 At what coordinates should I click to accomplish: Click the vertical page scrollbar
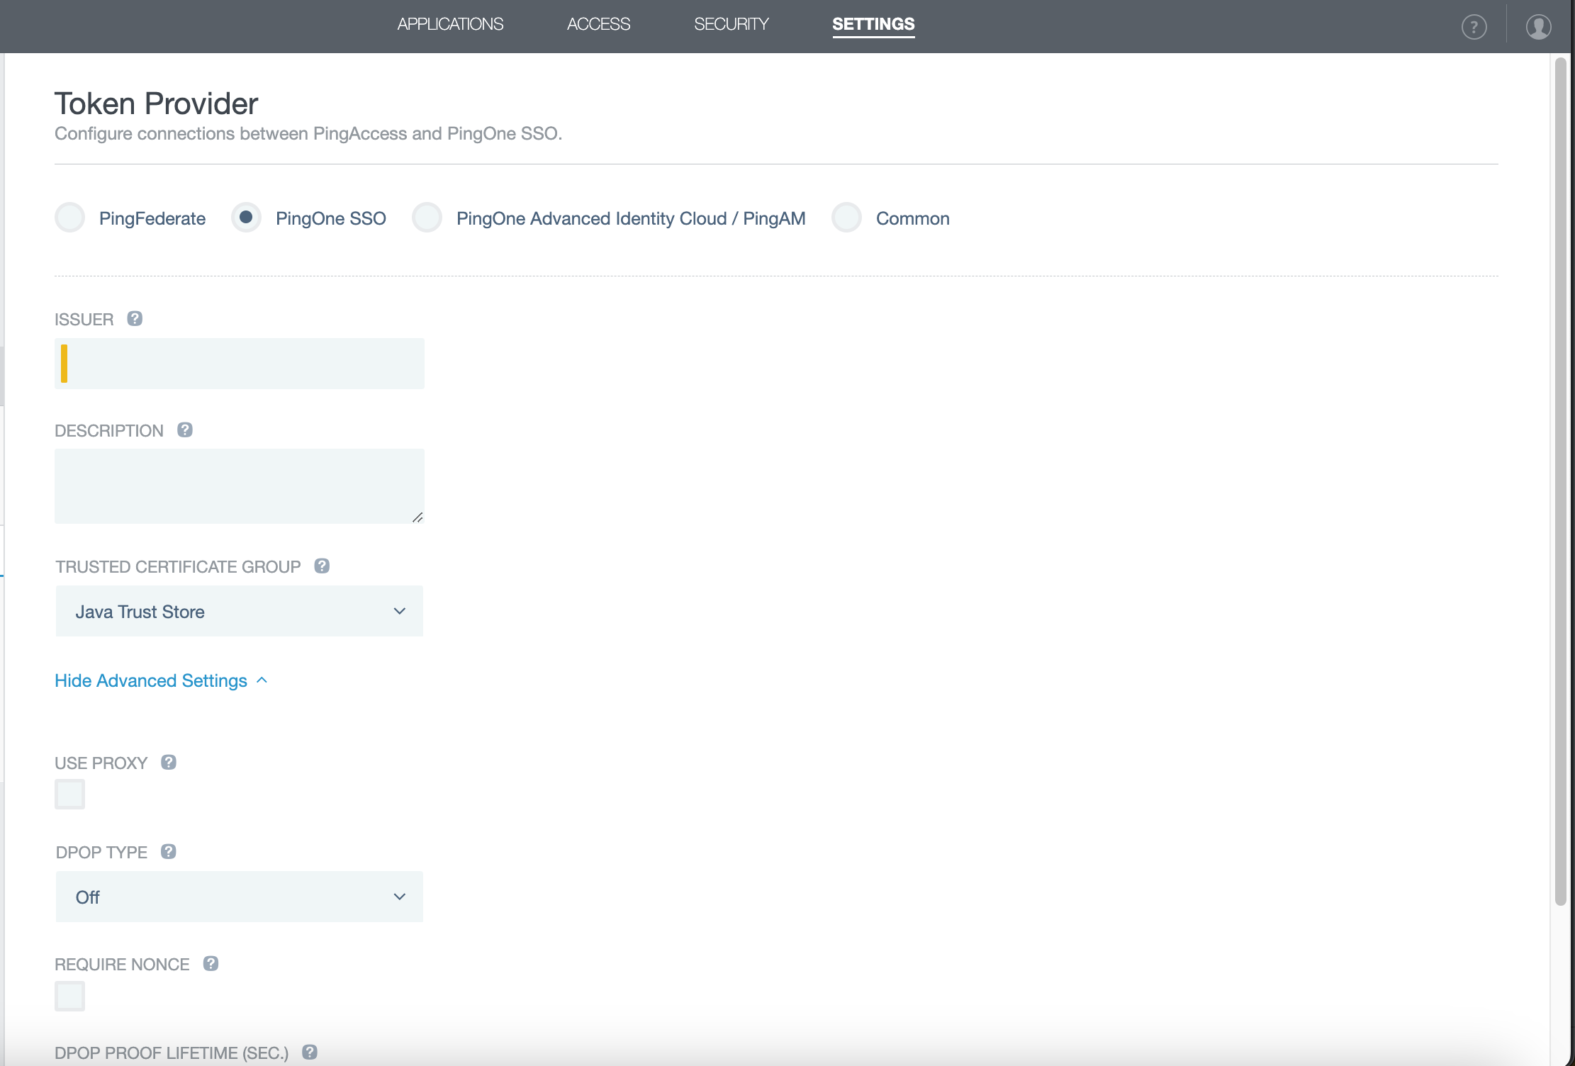click(x=1560, y=482)
